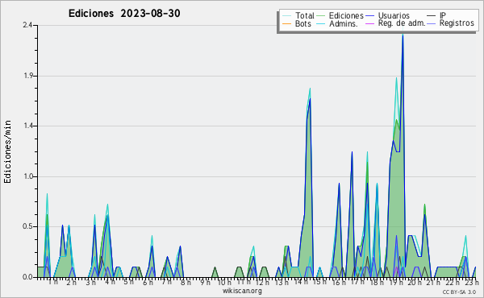The width and height of the screenshot is (484, 298).
Task: Click the 'Usuarios' legend label
Action: [x=394, y=15]
